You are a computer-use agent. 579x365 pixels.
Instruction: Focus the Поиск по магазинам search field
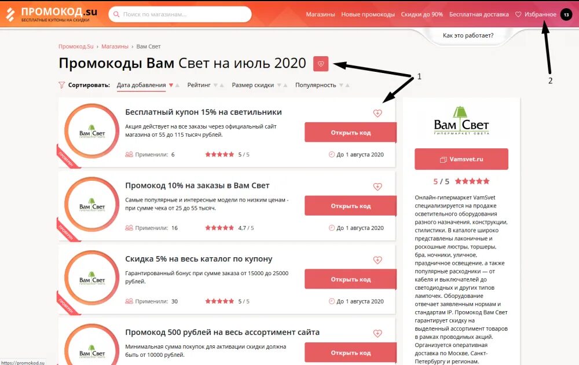click(x=180, y=14)
